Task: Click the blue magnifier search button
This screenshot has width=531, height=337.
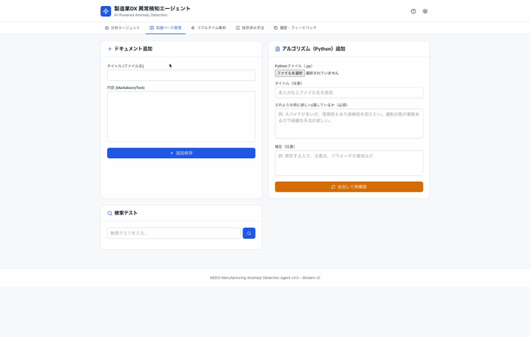Action: point(249,233)
